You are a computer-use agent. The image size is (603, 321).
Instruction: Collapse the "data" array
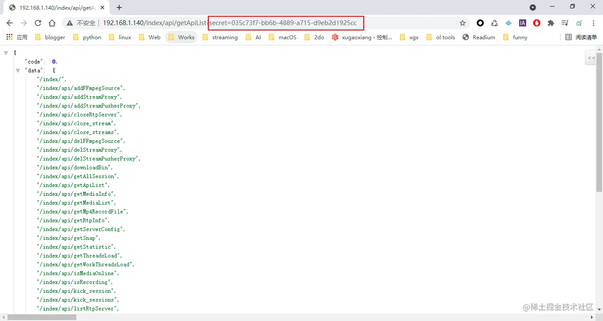(x=18, y=71)
